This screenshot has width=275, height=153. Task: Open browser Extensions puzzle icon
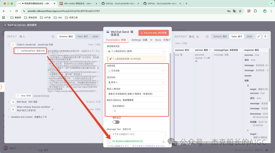[x=255, y=11]
